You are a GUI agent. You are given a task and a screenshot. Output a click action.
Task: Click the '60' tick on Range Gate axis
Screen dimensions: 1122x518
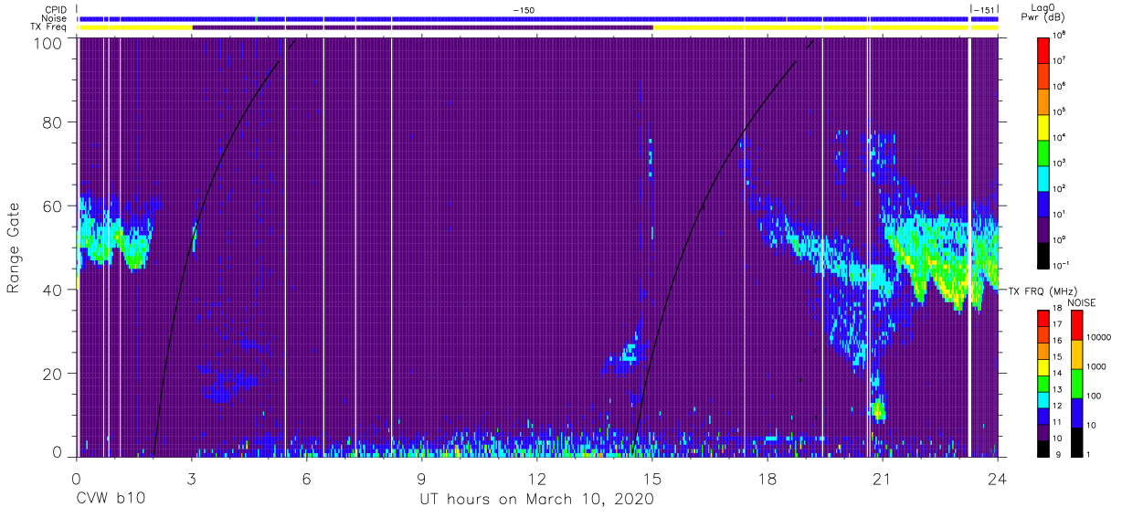click(x=53, y=206)
